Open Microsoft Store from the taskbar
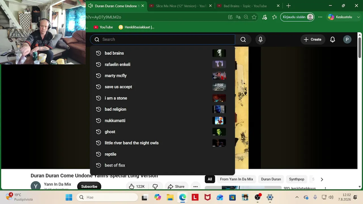363x204 pixels. pos(232,197)
